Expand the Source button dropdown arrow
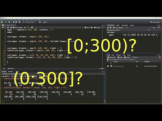The image size is (162, 121). (101, 28)
